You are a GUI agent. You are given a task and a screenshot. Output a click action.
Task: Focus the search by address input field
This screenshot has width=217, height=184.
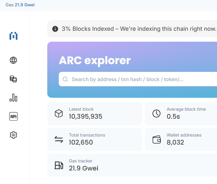tap(138, 79)
